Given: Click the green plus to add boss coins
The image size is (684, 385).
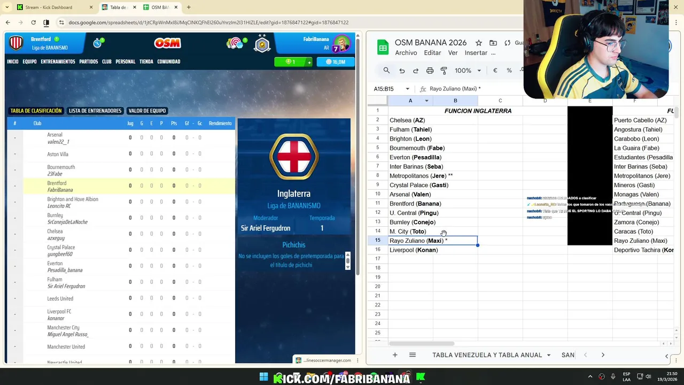Looking at the screenshot, I should tap(309, 62).
